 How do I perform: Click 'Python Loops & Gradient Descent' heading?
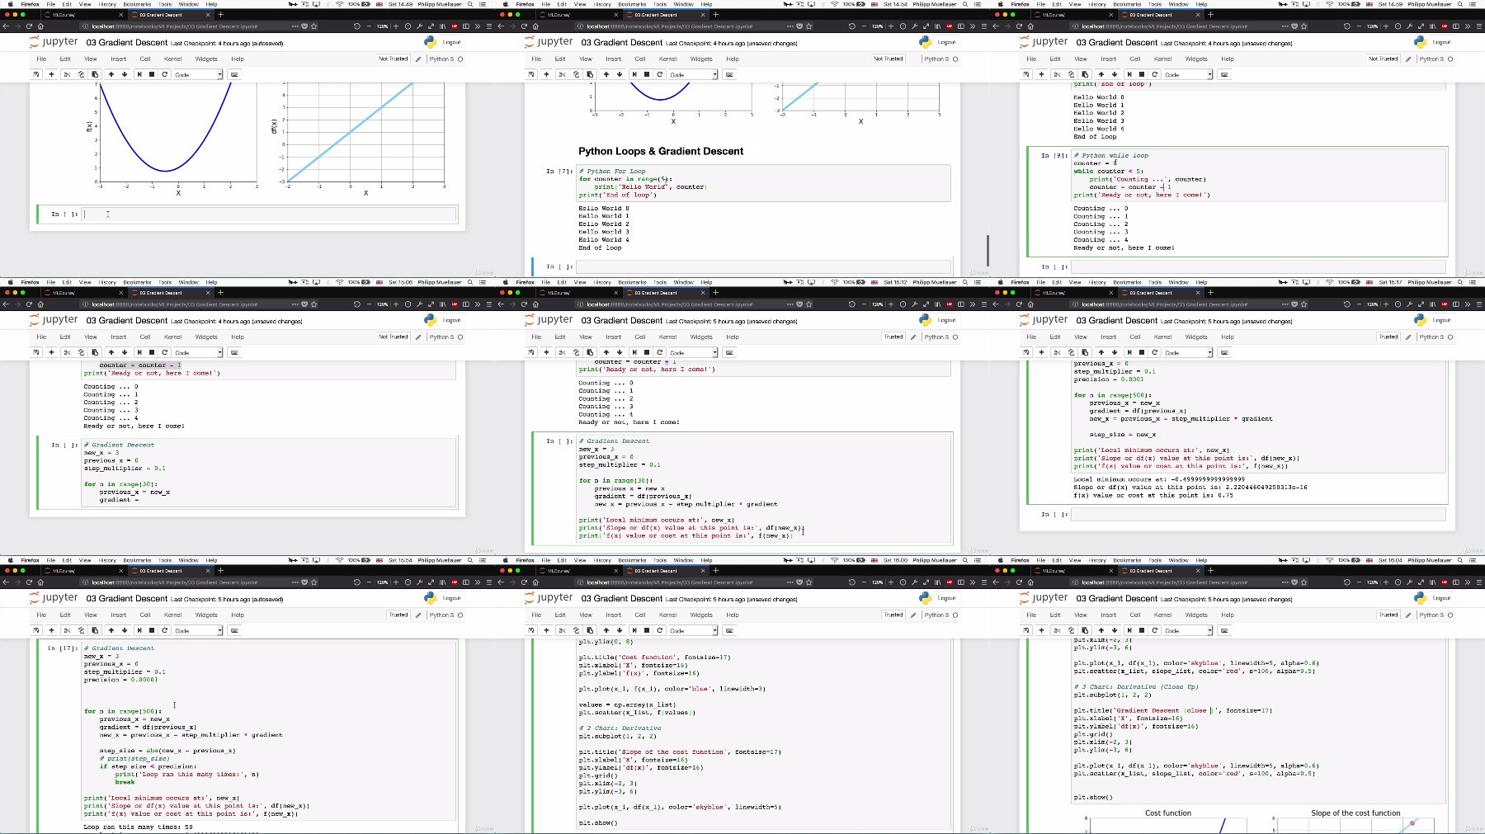(661, 151)
